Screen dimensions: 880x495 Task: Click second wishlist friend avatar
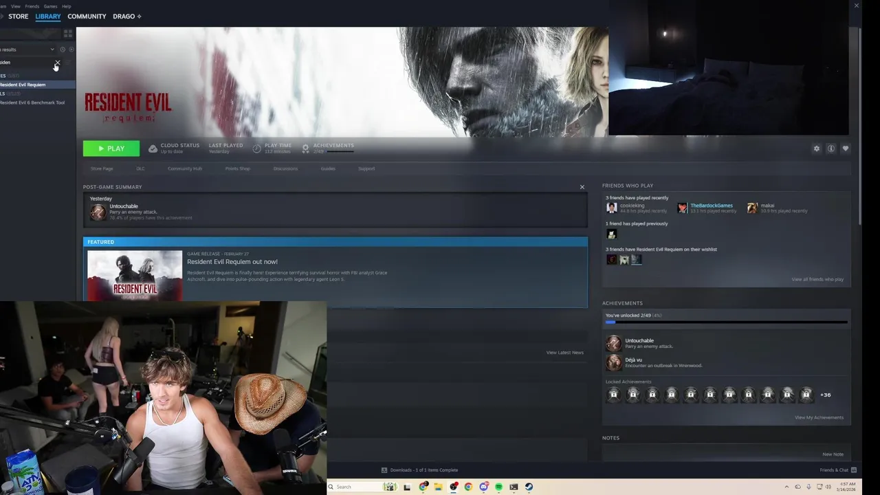pyautogui.click(x=624, y=259)
